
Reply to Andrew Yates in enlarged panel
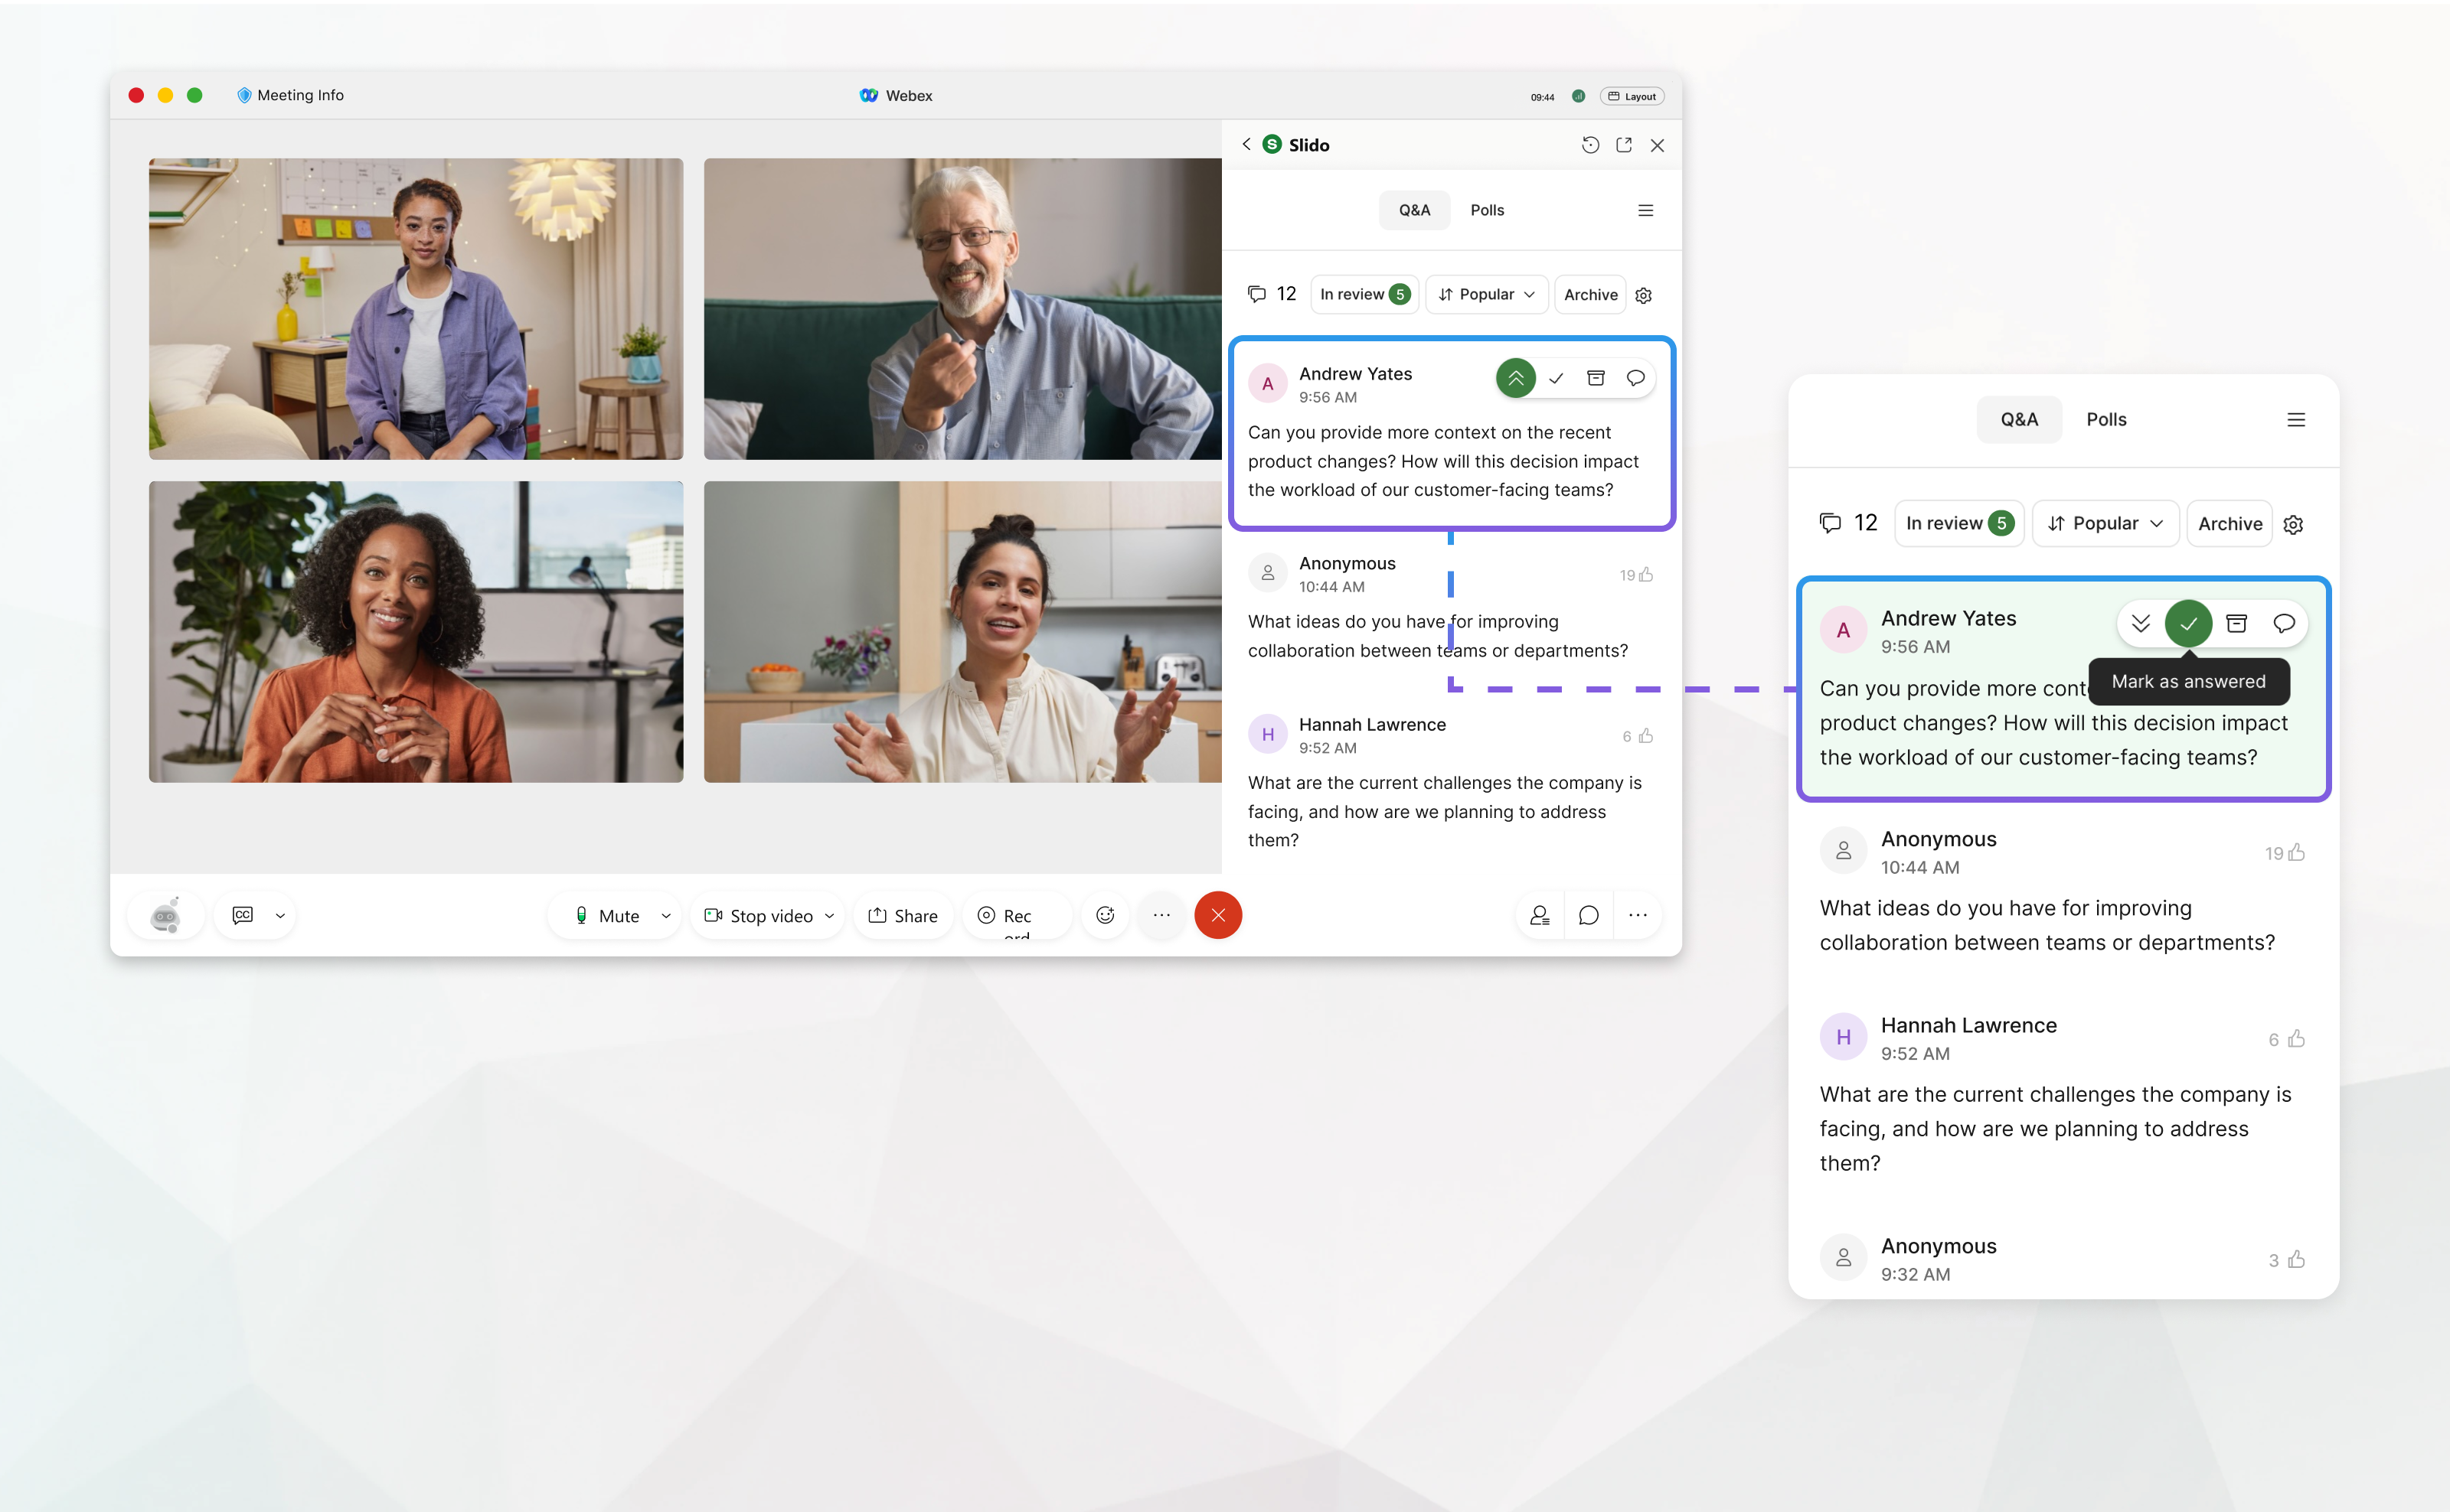point(2284,623)
